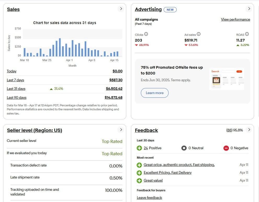Expand the Sales card chevron arrow

pos(121,9)
